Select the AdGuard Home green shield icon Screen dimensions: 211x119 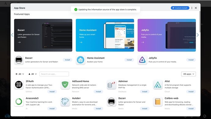coord(65,85)
